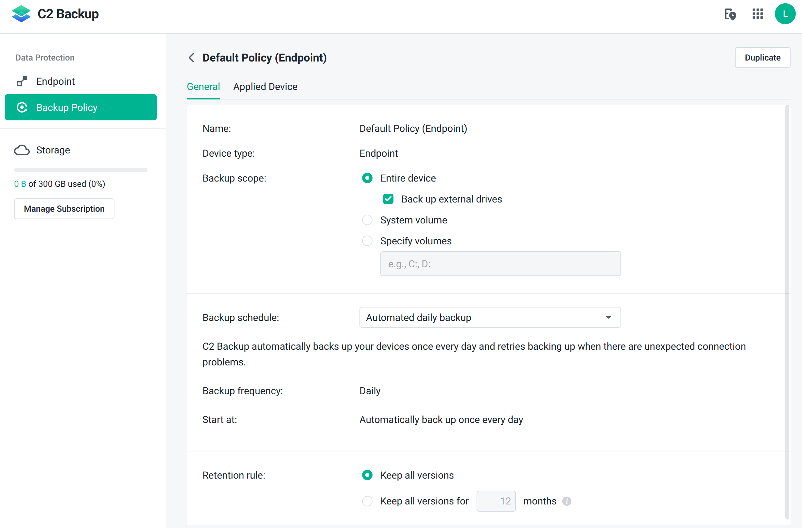802x528 pixels.
Task: Toggle Back up external drives checkbox
Action: 388,199
